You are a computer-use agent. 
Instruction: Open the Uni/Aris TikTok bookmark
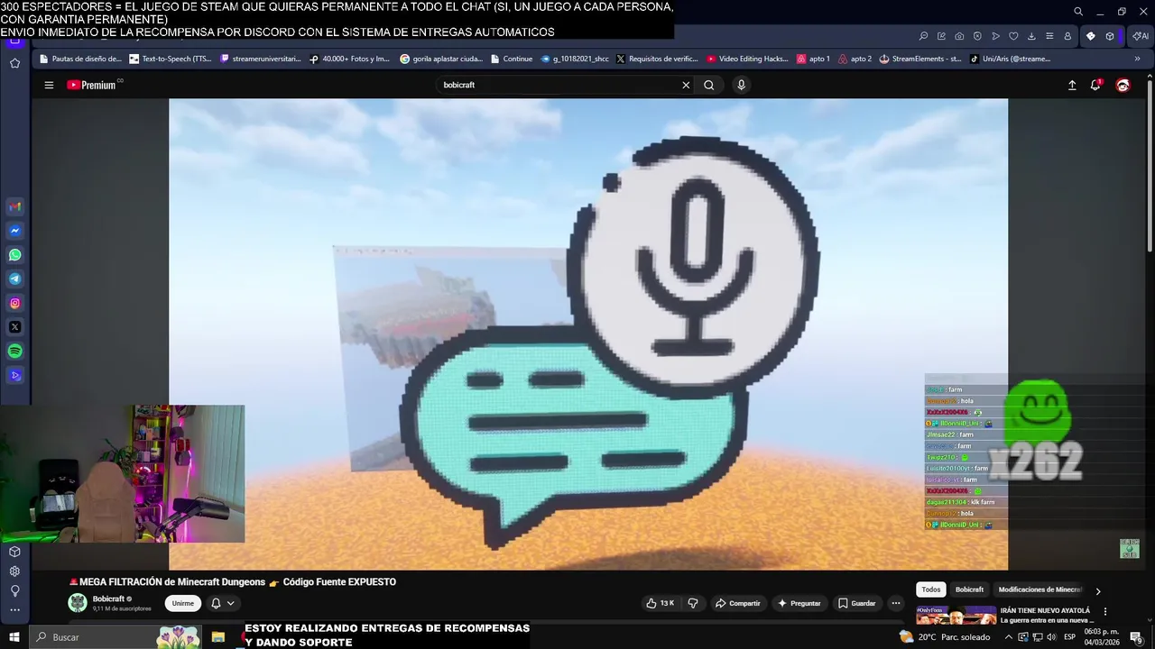tap(1010, 59)
